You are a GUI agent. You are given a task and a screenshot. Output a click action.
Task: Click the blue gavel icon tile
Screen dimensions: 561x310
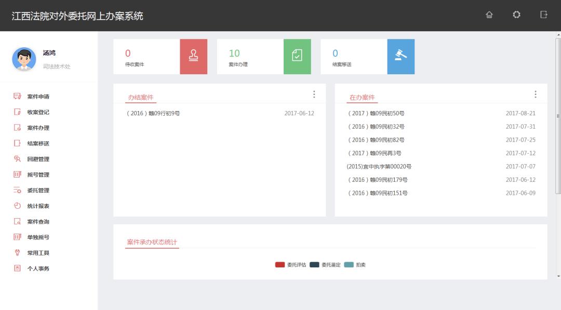point(401,56)
